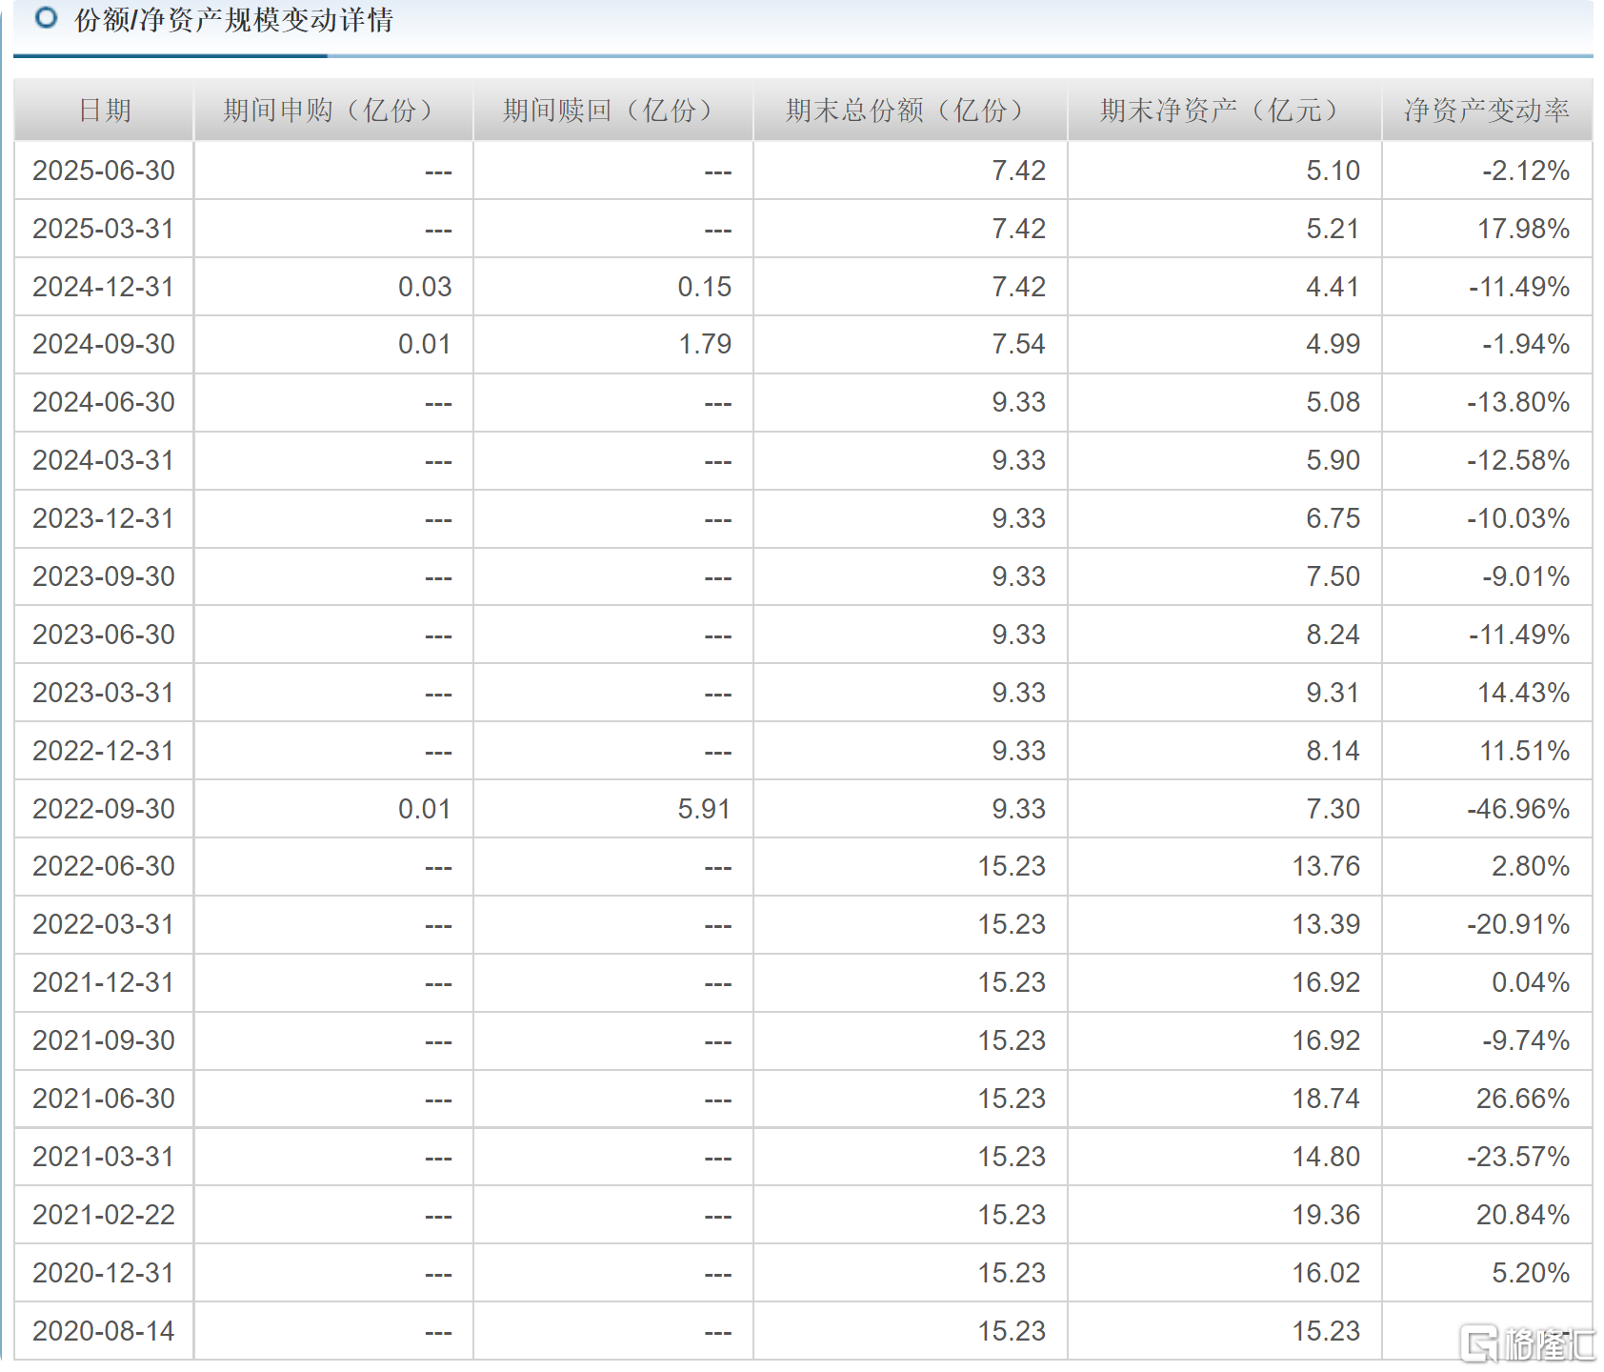Click net asset value 6.75 for 2023-12-31

[1333, 518]
